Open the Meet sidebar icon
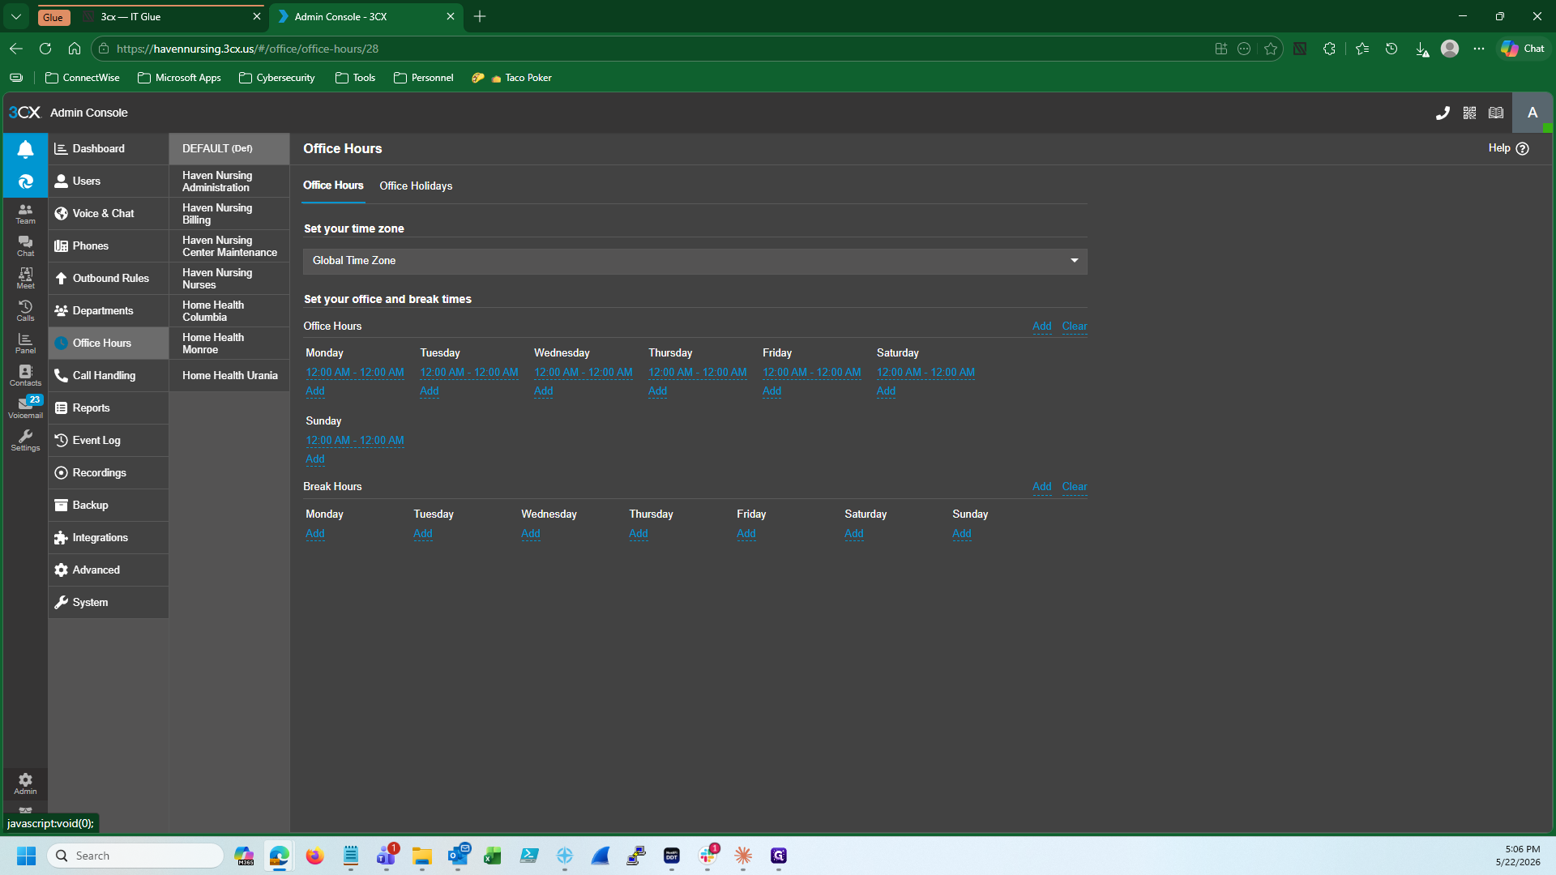Image resolution: width=1556 pixels, height=875 pixels. click(x=25, y=279)
